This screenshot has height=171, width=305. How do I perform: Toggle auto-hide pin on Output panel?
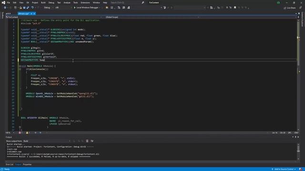295,137
